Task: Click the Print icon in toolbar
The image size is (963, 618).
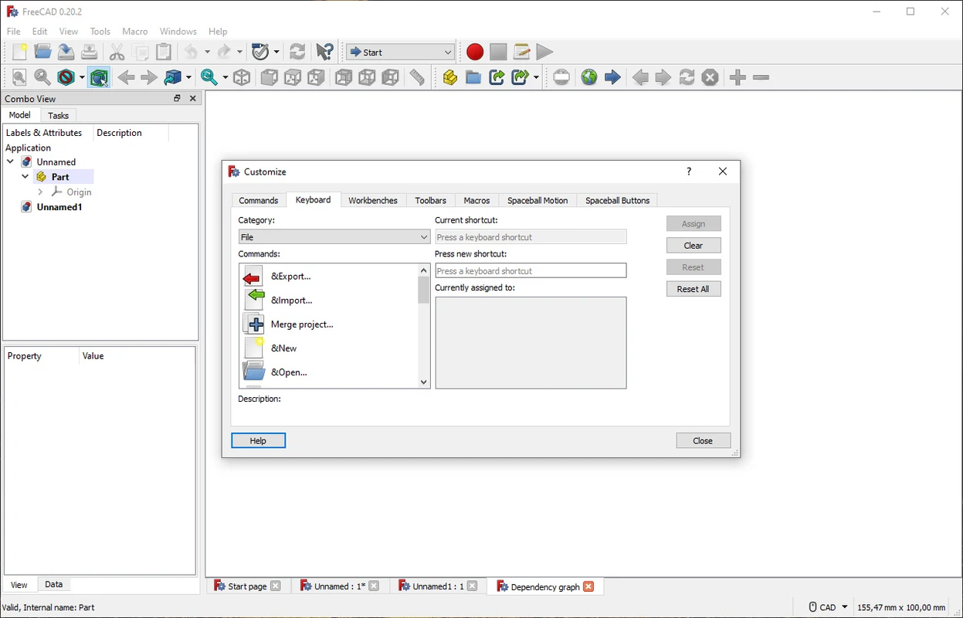Action: 90,52
